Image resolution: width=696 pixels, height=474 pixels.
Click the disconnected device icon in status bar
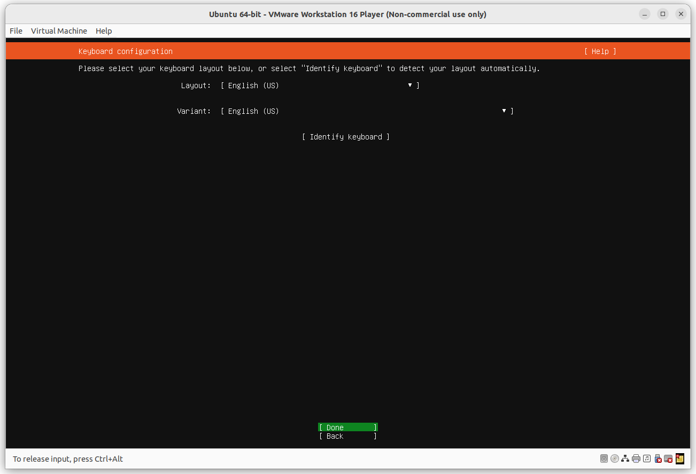pos(668,459)
